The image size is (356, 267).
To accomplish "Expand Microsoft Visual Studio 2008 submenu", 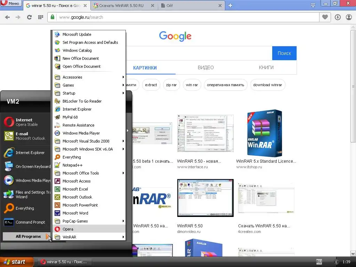I will (x=89, y=141).
